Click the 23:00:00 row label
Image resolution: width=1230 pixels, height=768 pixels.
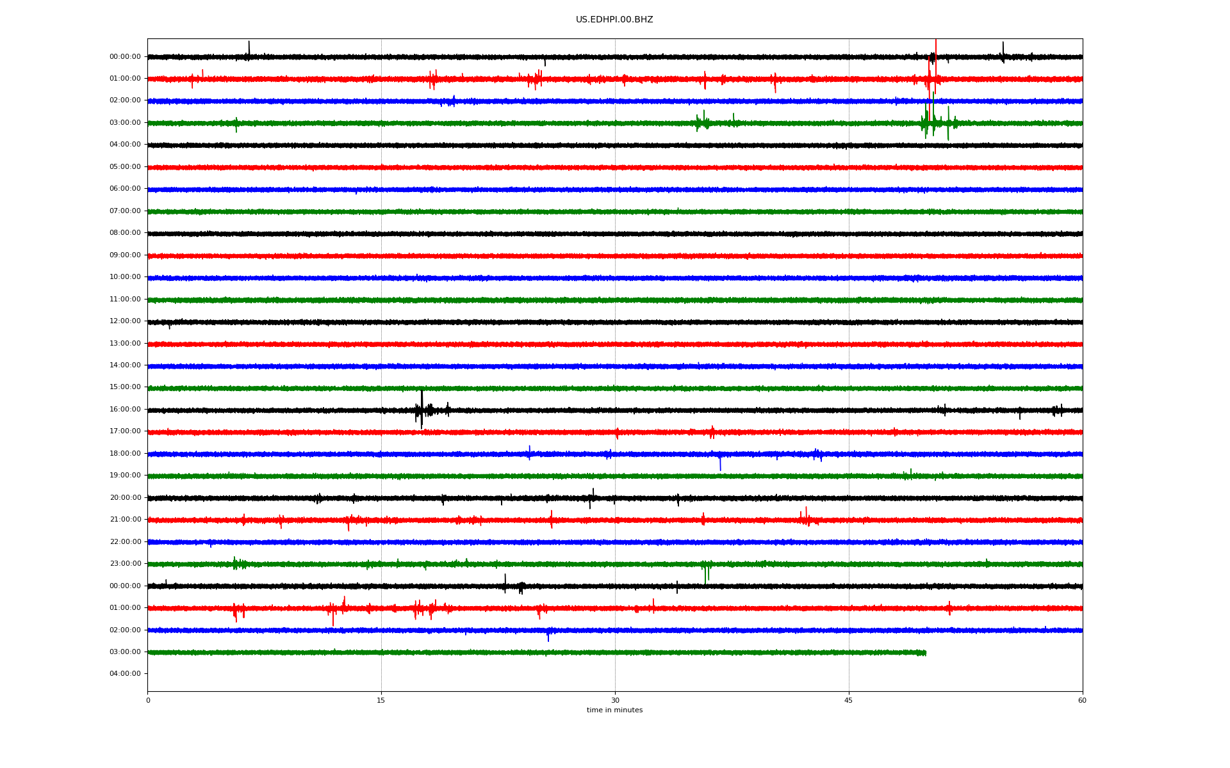click(125, 564)
